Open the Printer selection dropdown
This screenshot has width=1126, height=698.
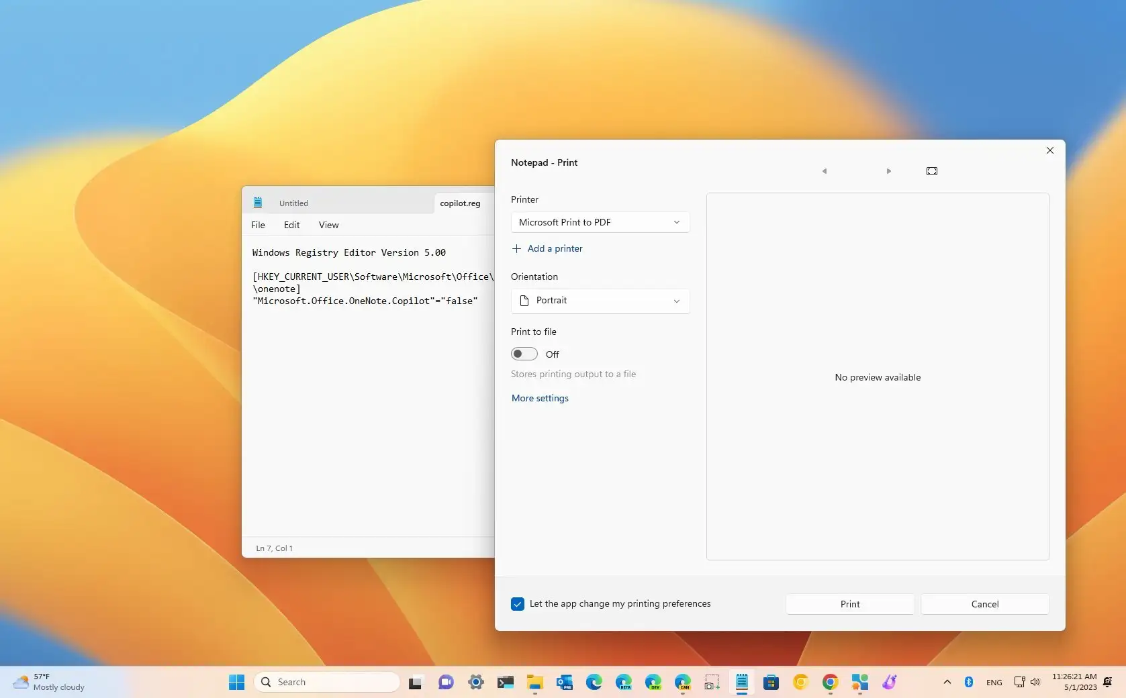[600, 222]
